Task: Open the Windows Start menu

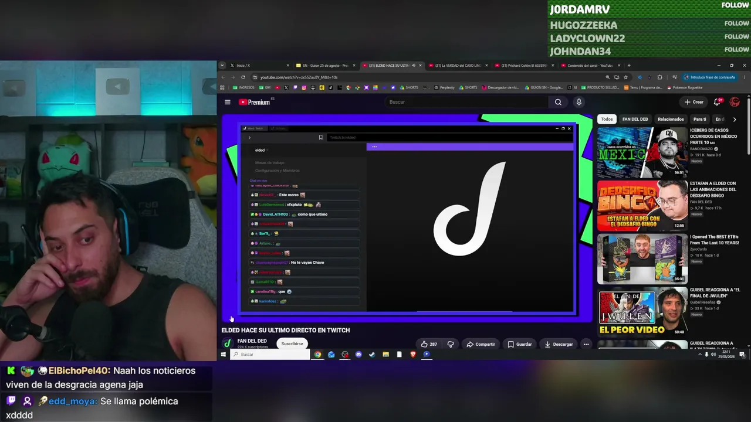Action: (223, 355)
